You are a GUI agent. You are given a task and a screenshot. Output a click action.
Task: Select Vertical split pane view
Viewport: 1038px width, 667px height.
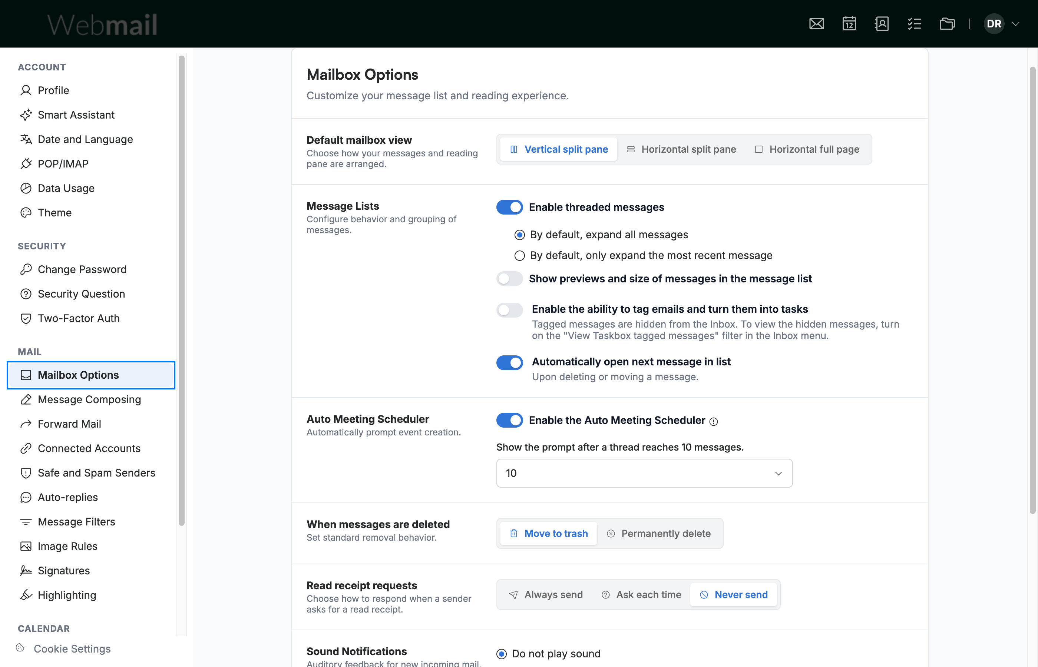pos(558,149)
